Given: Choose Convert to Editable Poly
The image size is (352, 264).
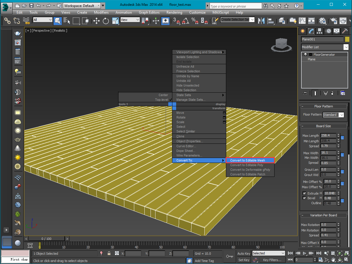Looking at the screenshot, I should click(250, 165).
